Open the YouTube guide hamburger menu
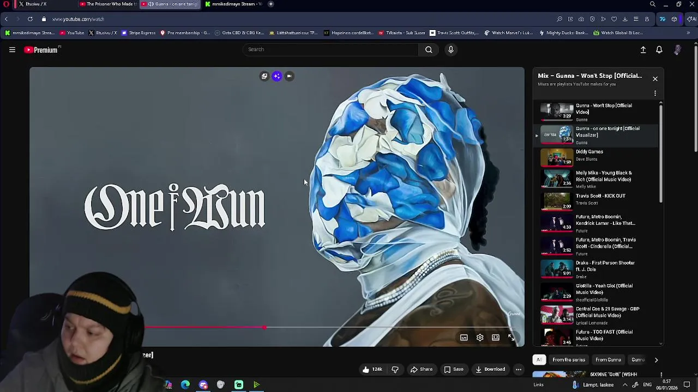 point(12,50)
